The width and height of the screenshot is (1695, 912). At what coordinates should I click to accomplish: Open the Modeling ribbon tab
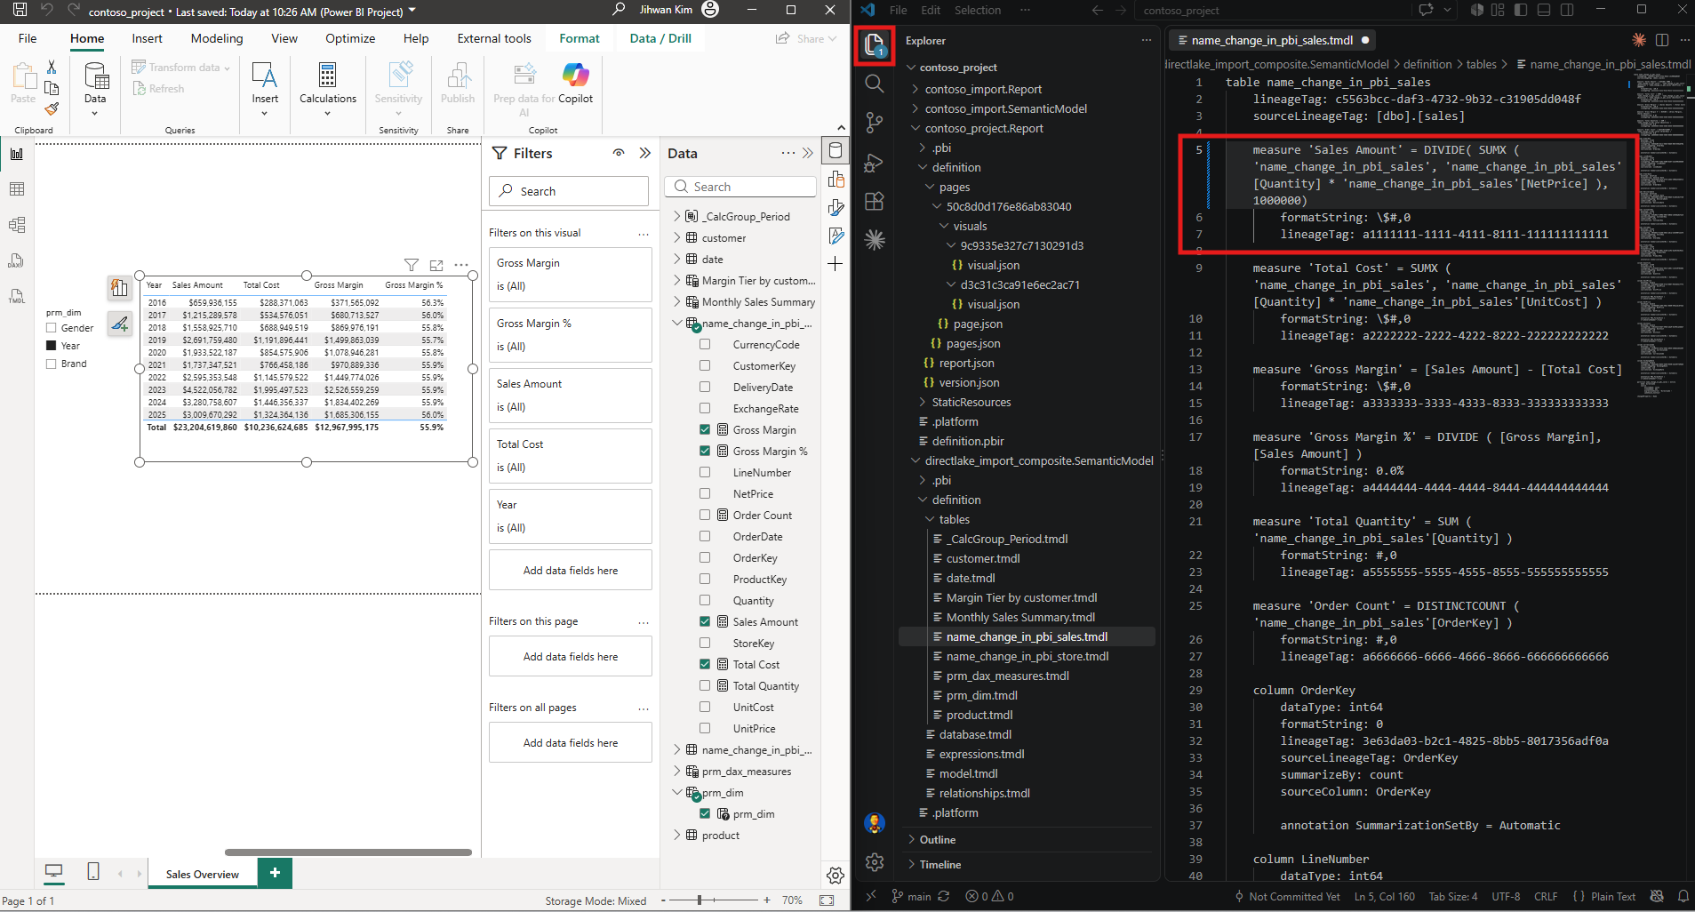coord(217,38)
